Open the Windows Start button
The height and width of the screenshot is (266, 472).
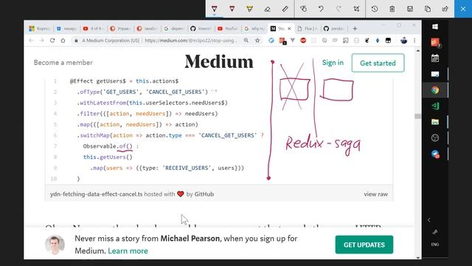pos(435,27)
